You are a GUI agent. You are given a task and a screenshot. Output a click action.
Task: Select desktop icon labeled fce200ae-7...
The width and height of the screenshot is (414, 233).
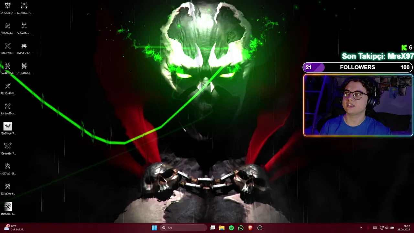24,8
